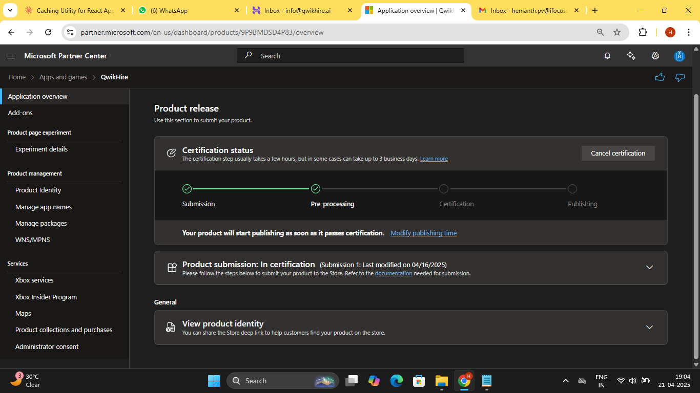Screen dimensions: 700x393
Task: Expand the View product identity section
Action: click(649, 327)
